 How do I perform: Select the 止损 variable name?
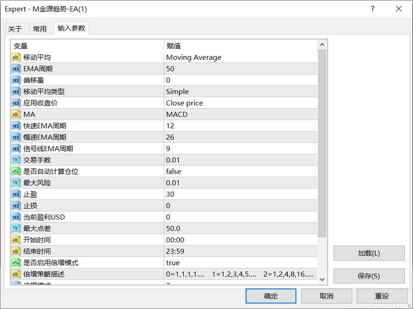tap(30, 206)
